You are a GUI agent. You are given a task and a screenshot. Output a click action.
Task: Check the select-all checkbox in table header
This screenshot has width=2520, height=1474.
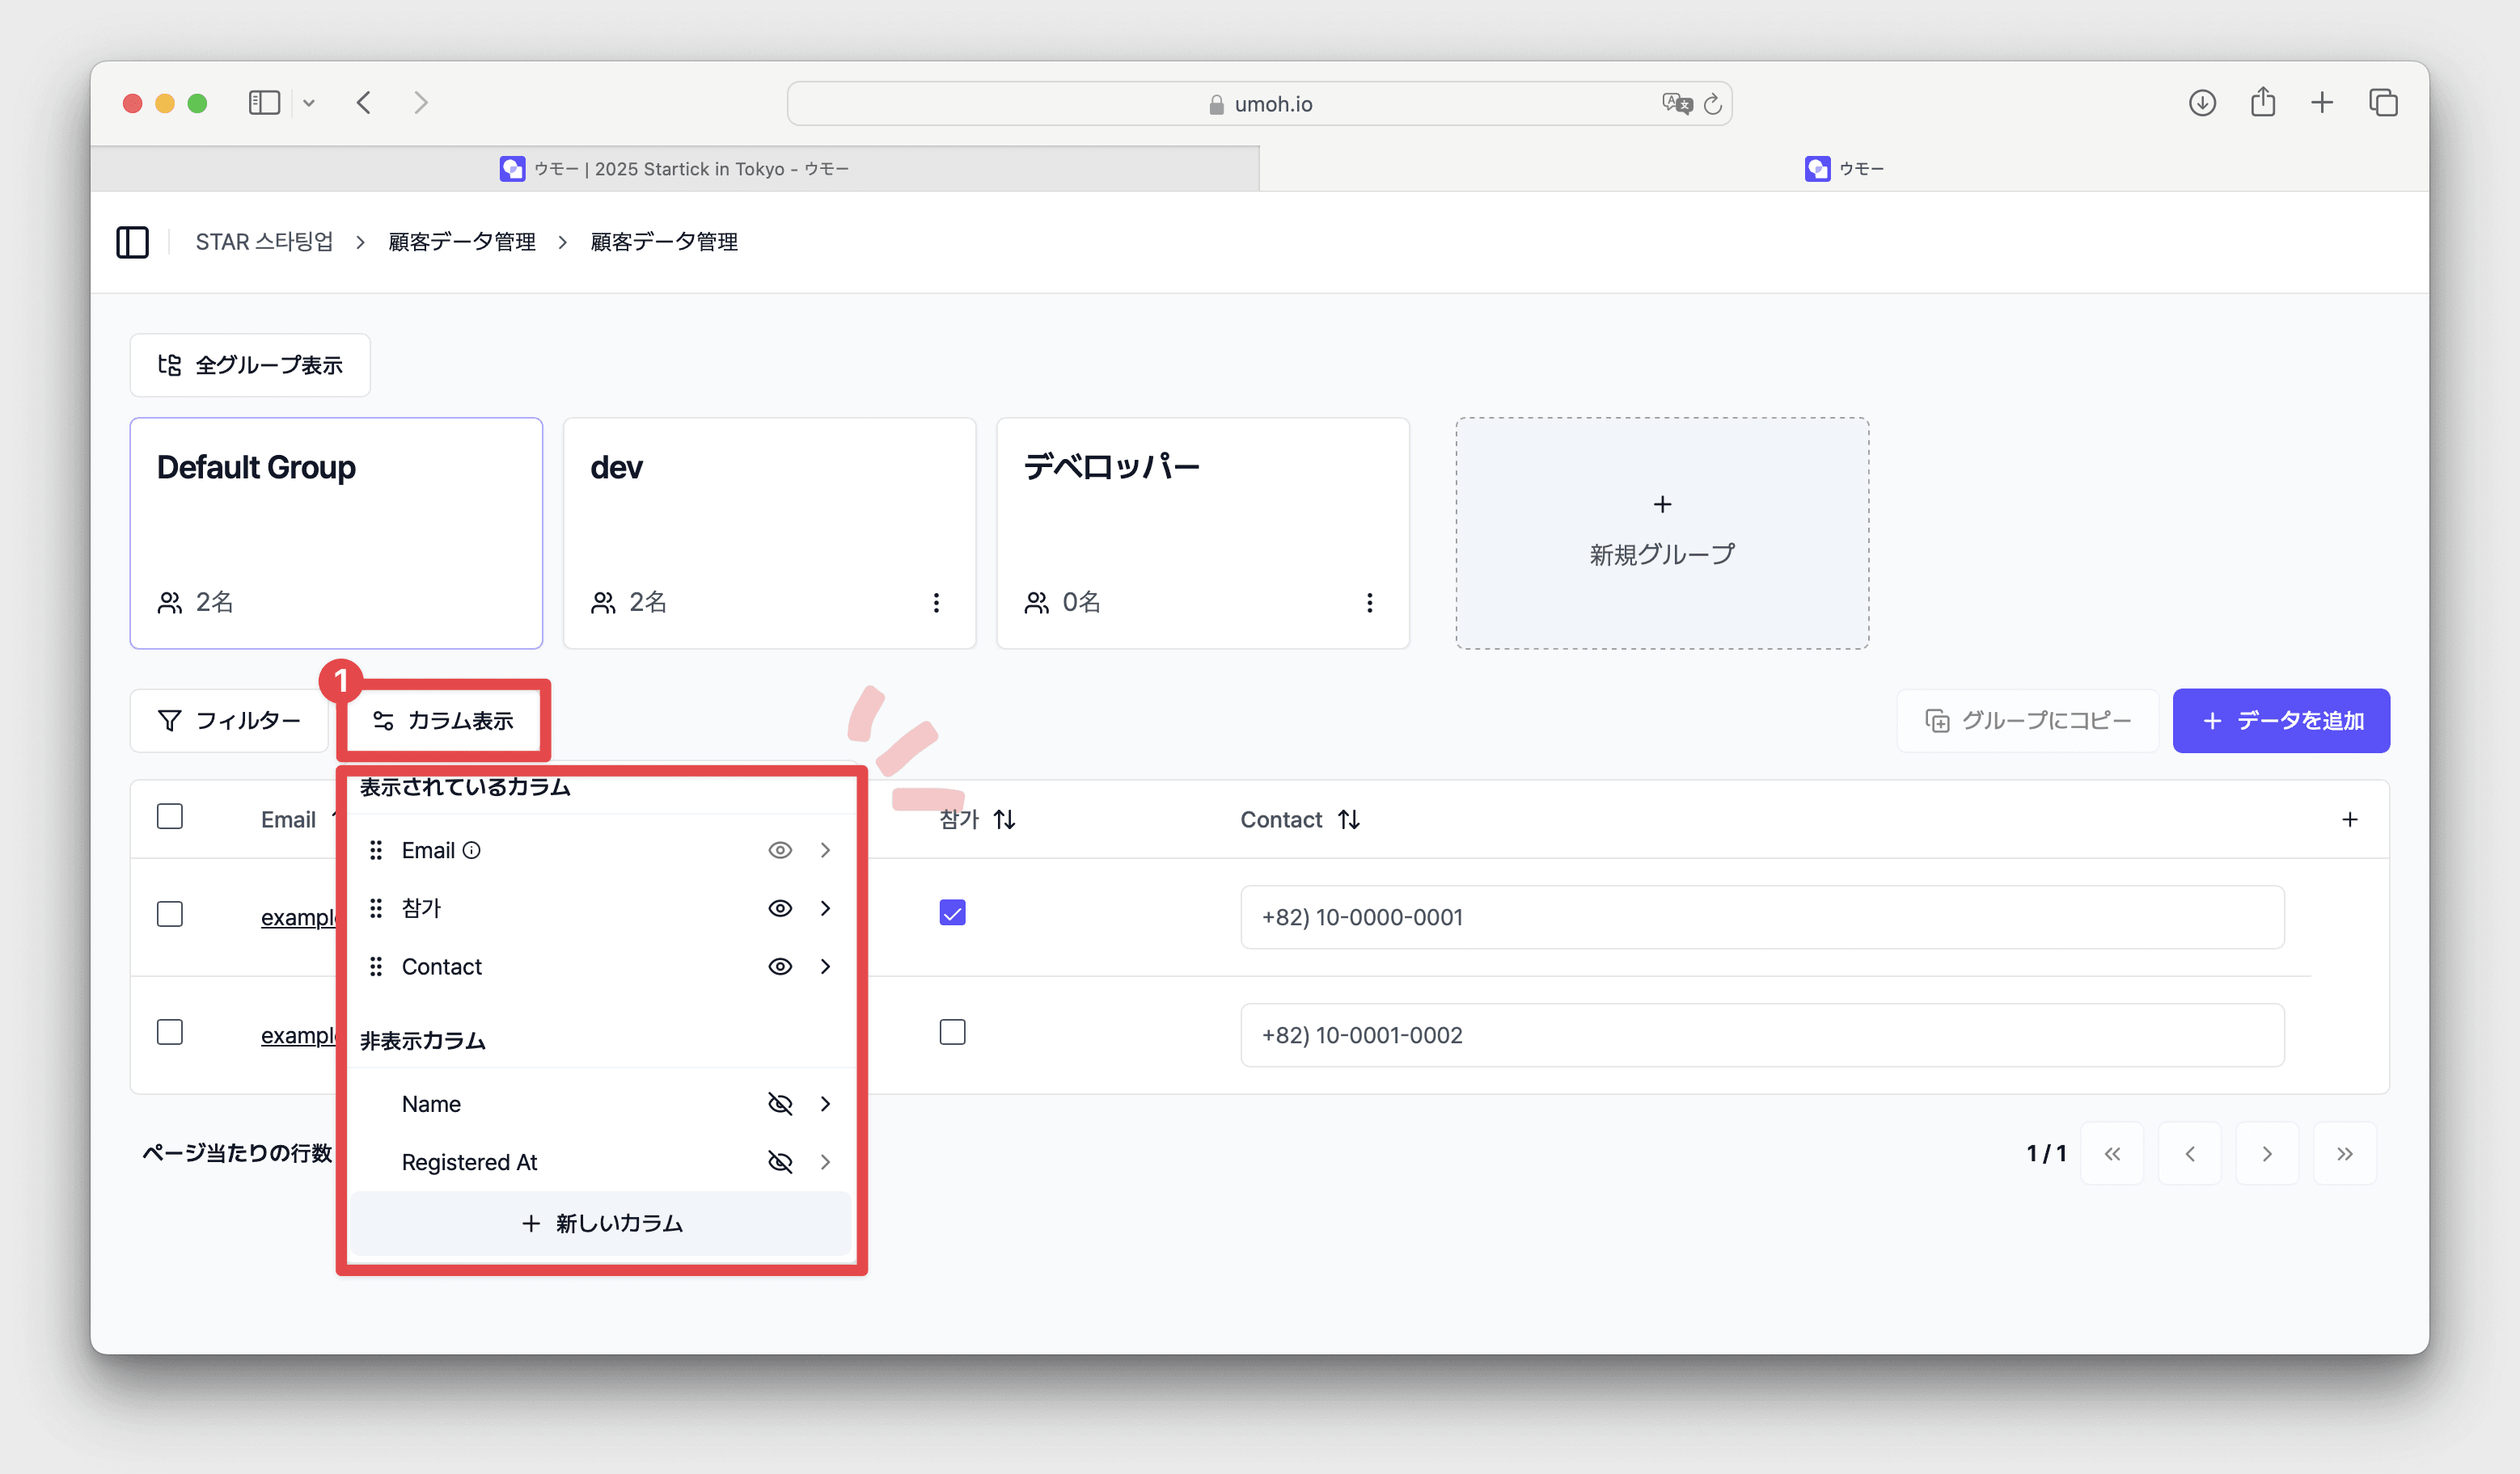click(170, 816)
